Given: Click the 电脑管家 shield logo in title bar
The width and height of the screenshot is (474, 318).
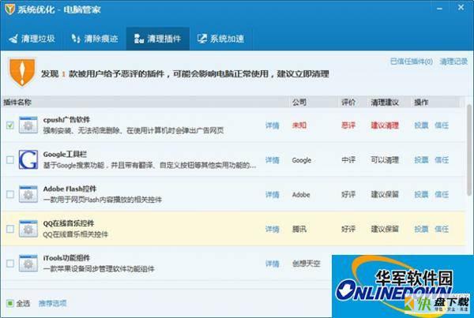Looking at the screenshot, I should (x=9, y=9).
